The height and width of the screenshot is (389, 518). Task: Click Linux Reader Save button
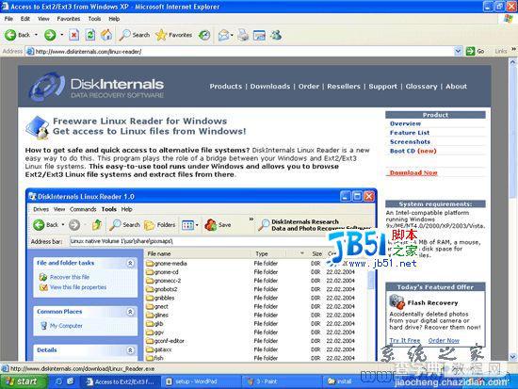[x=218, y=225]
